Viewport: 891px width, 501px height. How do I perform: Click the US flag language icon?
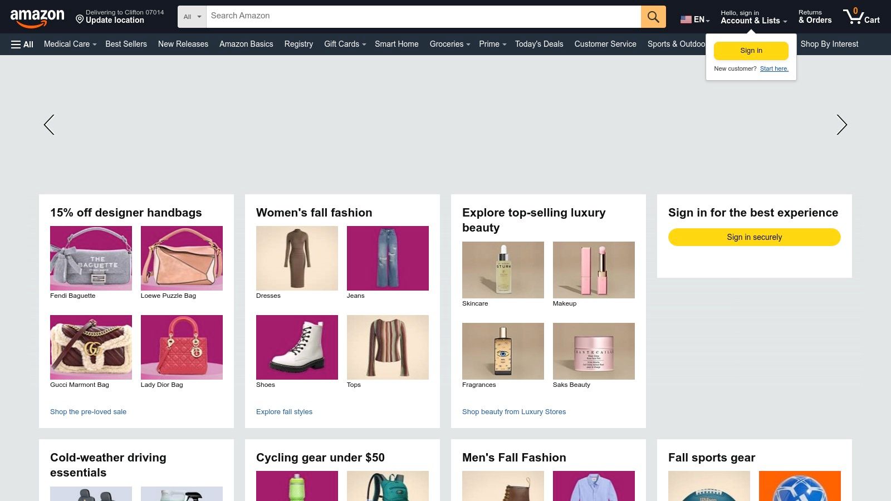point(685,19)
